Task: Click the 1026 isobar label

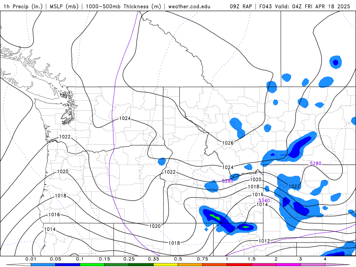Action: 228,143
